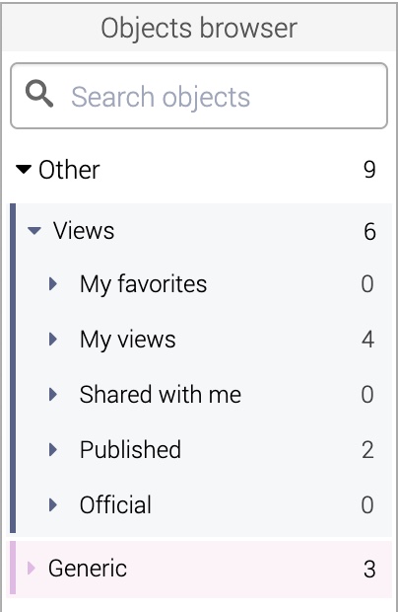Viewport: 398px width, 612px height.
Task: Collapse the Views group triangle
Action: coord(34,231)
